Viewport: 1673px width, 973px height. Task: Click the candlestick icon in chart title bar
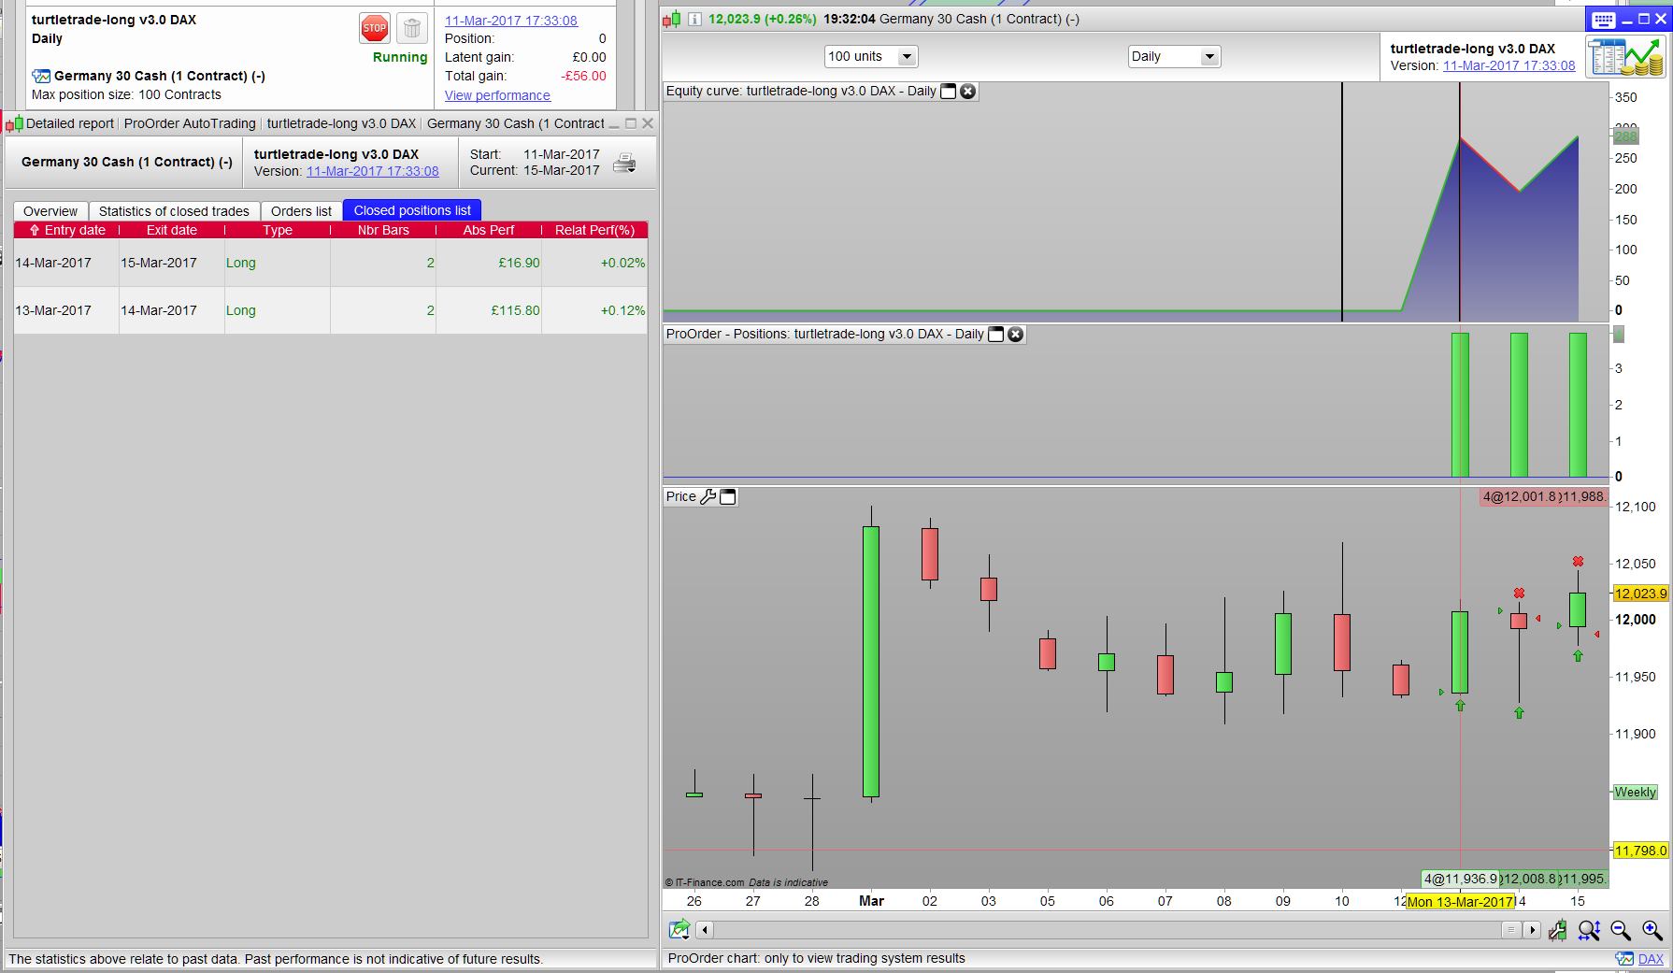[672, 19]
